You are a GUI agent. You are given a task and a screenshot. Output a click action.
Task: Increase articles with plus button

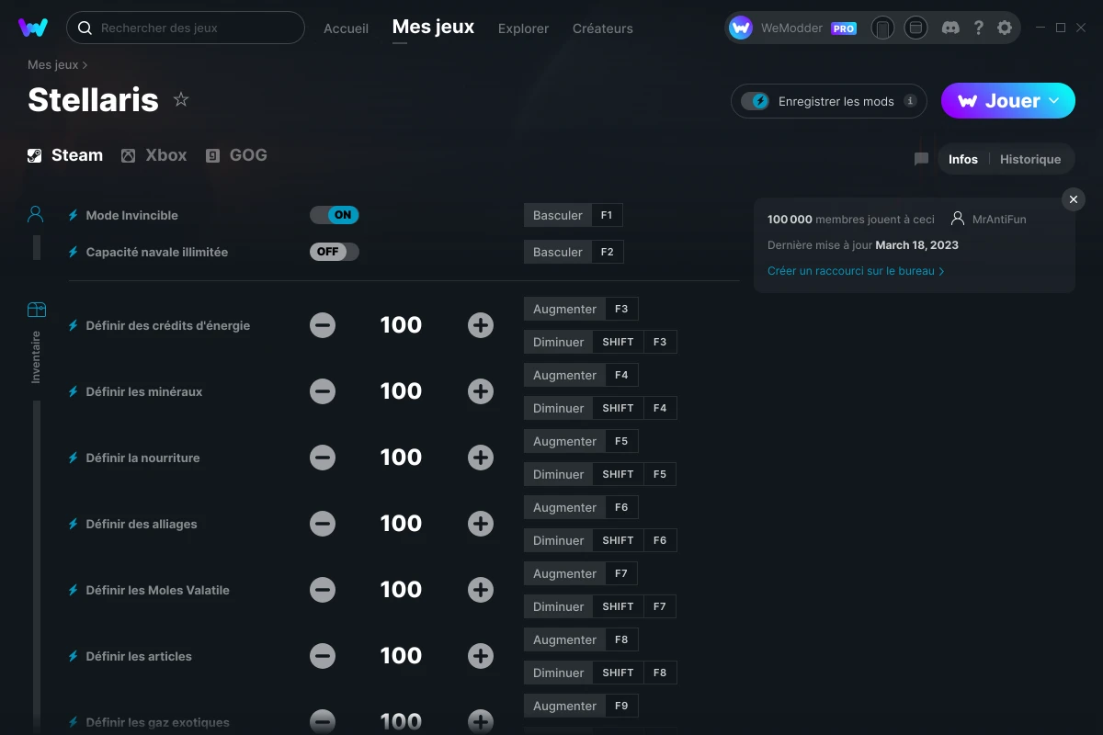[481, 656]
